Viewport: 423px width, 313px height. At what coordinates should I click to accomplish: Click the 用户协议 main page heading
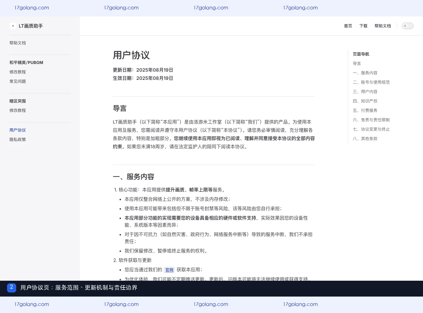point(131,55)
